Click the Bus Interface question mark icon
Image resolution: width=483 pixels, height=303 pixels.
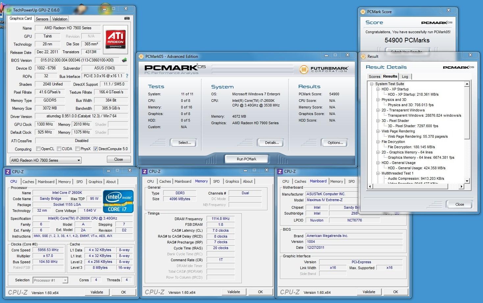127,76
